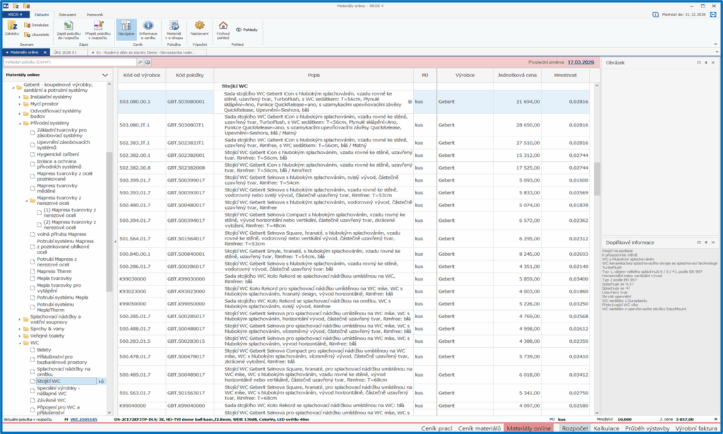The image size is (723, 434).
Task: Click Přepiš položku v rozpočtu icon
Action: tap(97, 28)
